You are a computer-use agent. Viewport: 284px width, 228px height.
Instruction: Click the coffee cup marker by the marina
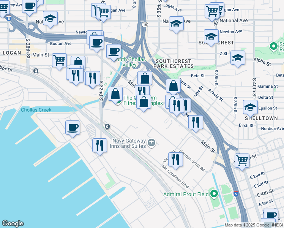[73, 129]
